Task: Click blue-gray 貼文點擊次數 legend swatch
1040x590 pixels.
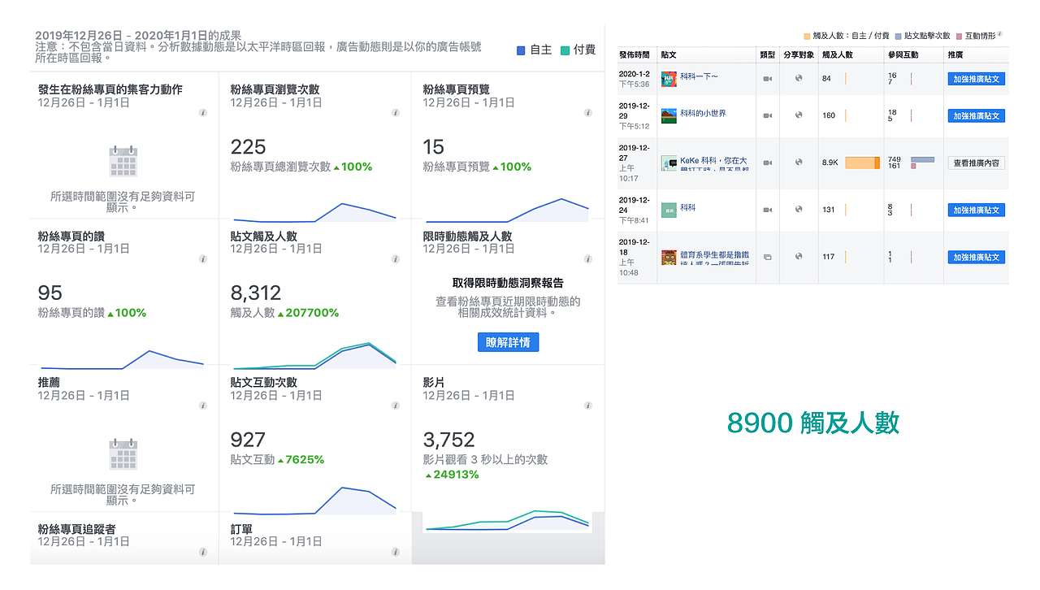Action: click(x=898, y=37)
